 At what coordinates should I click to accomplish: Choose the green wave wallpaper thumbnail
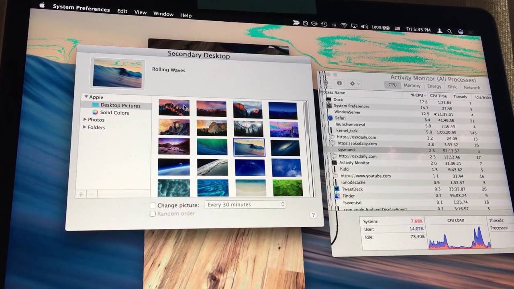tap(212, 147)
